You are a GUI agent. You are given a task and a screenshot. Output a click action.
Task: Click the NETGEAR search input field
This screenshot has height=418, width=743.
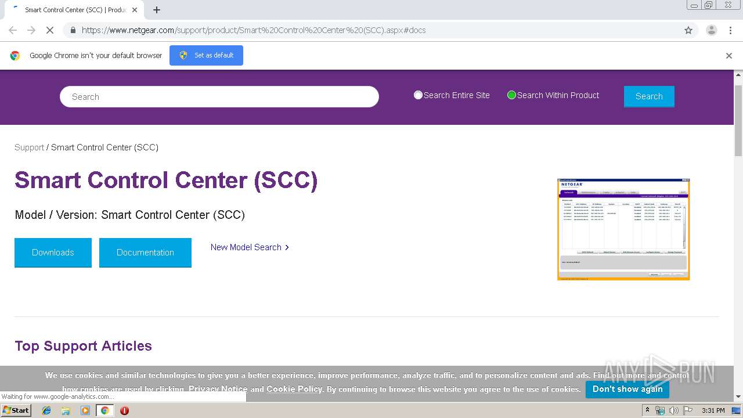(219, 96)
